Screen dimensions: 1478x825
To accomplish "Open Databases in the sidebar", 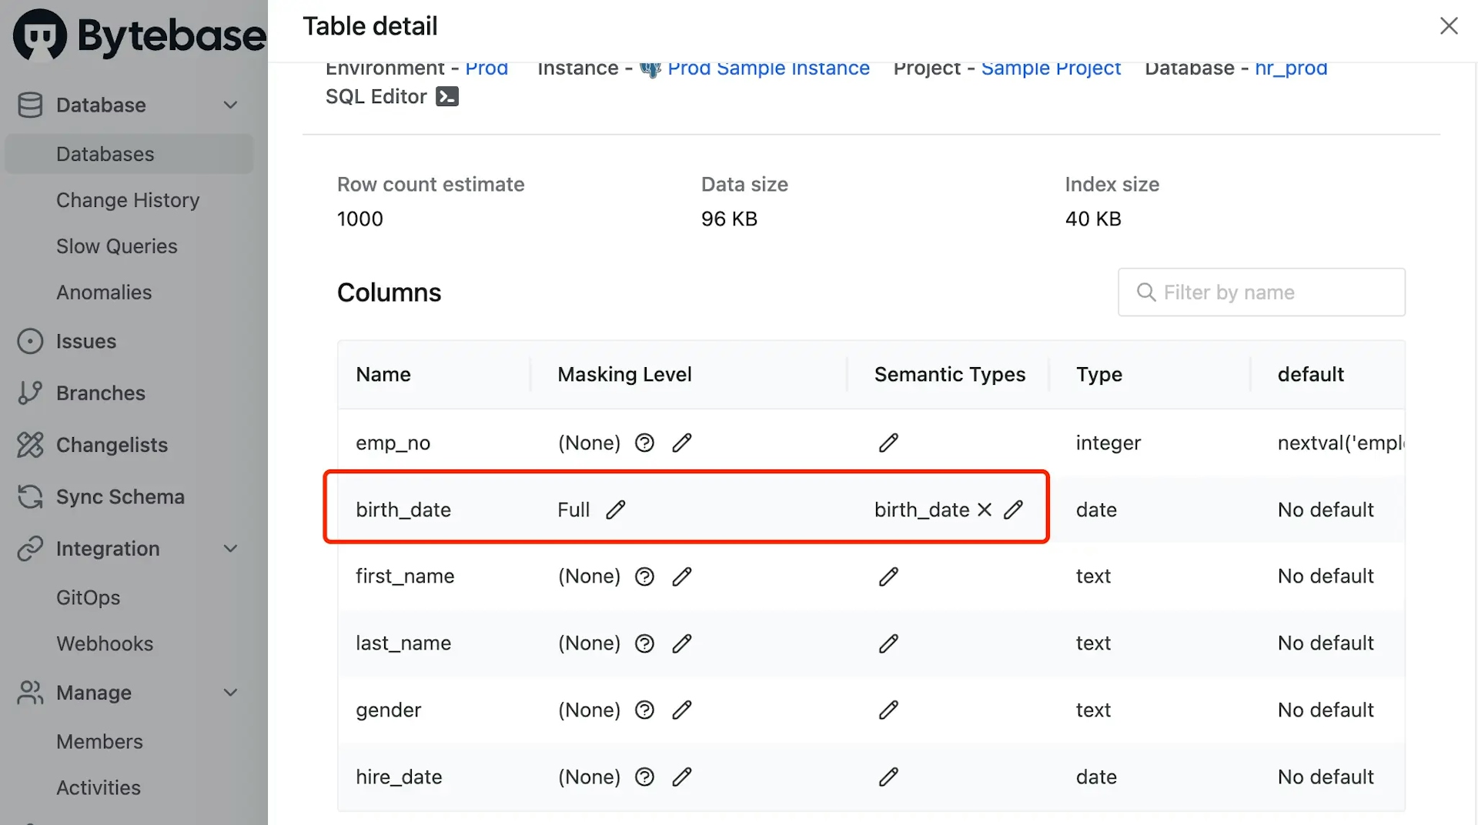I will tap(129, 154).
